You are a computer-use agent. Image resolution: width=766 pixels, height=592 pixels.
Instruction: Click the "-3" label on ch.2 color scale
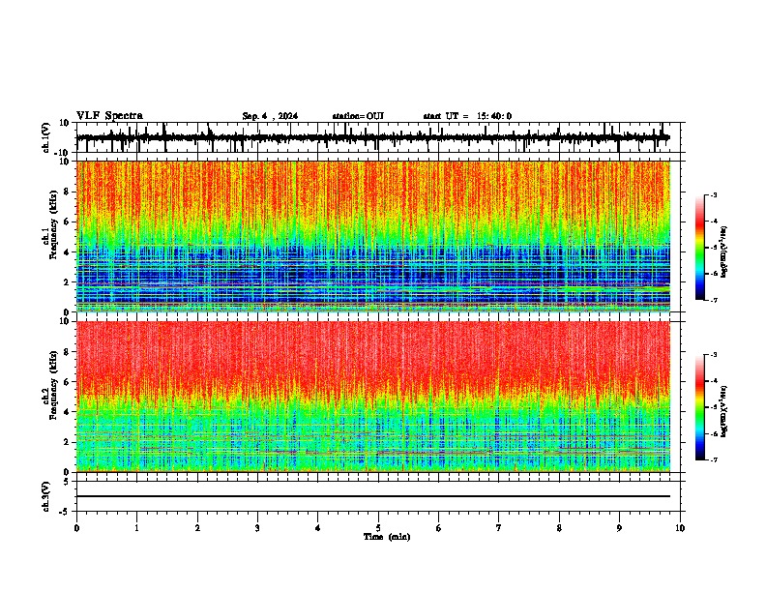point(714,355)
